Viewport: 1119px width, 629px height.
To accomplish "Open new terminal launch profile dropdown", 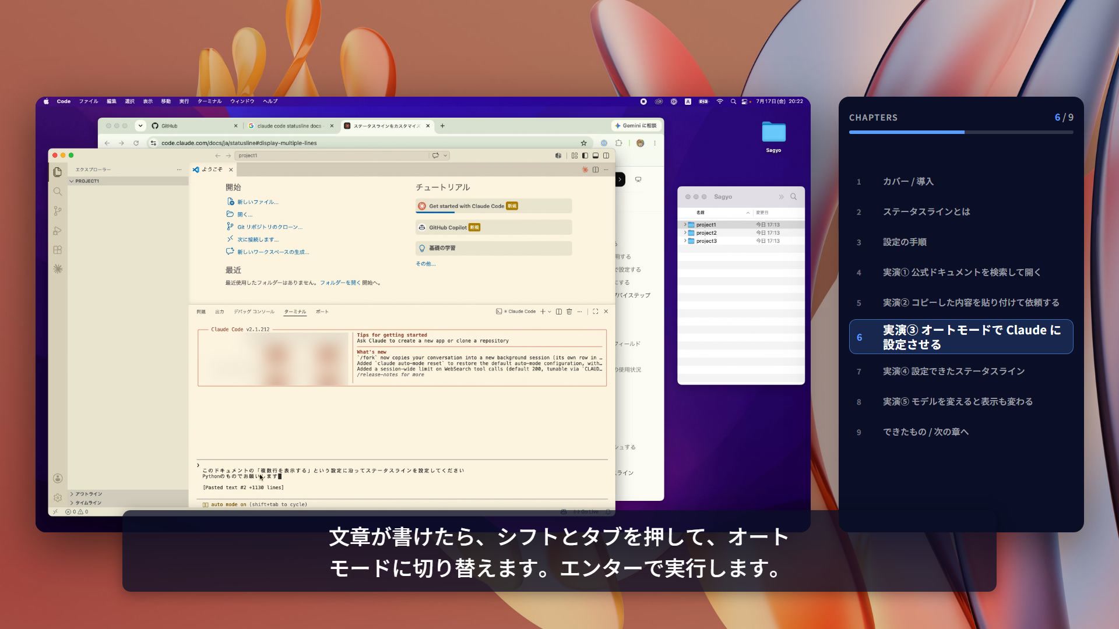I will pyautogui.click(x=550, y=312).
